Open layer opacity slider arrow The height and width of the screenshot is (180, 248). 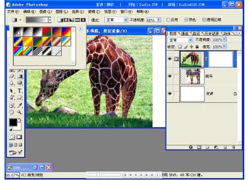224,39
